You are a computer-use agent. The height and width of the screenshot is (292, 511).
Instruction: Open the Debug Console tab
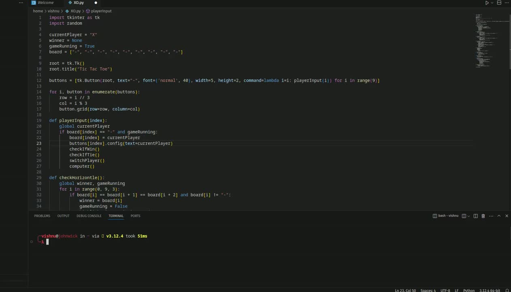[x=89, y=216]
